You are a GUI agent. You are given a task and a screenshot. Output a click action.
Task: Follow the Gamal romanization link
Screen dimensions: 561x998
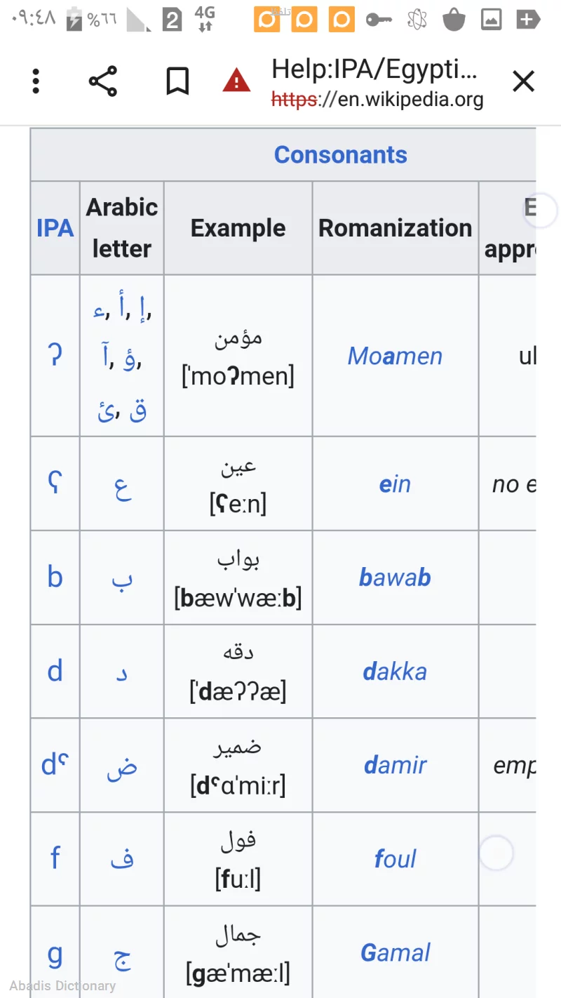click(395, 952)
